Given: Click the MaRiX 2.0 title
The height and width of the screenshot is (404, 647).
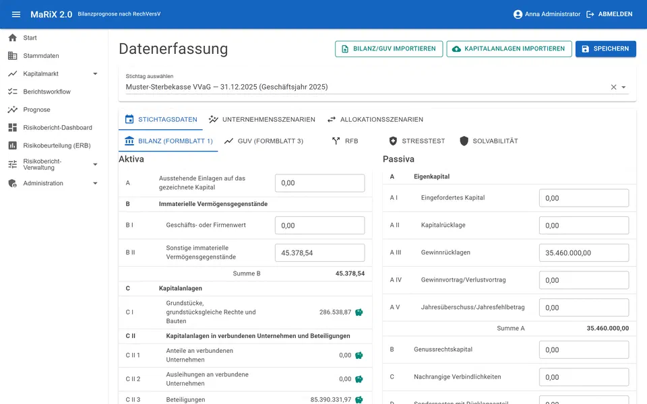Looking at the screenshot, I should tap(51, 14).
